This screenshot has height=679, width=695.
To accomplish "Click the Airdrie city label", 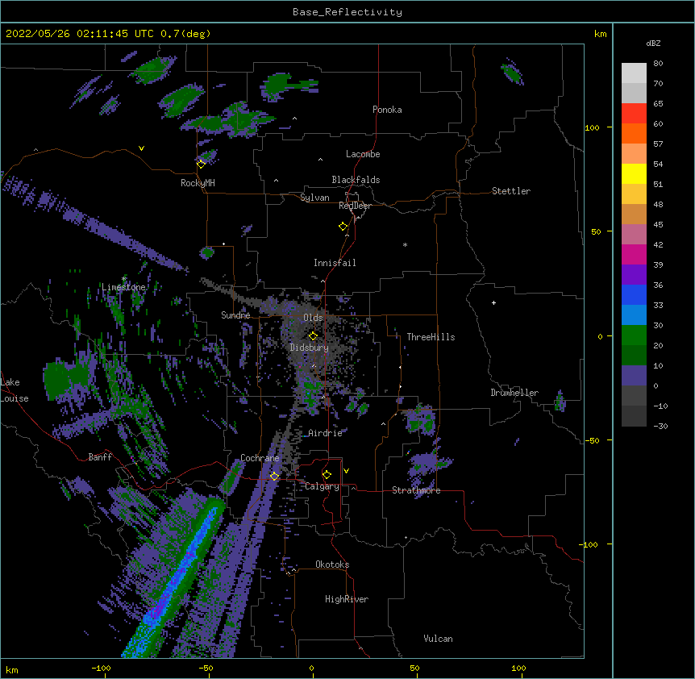I will click(326, 433).
